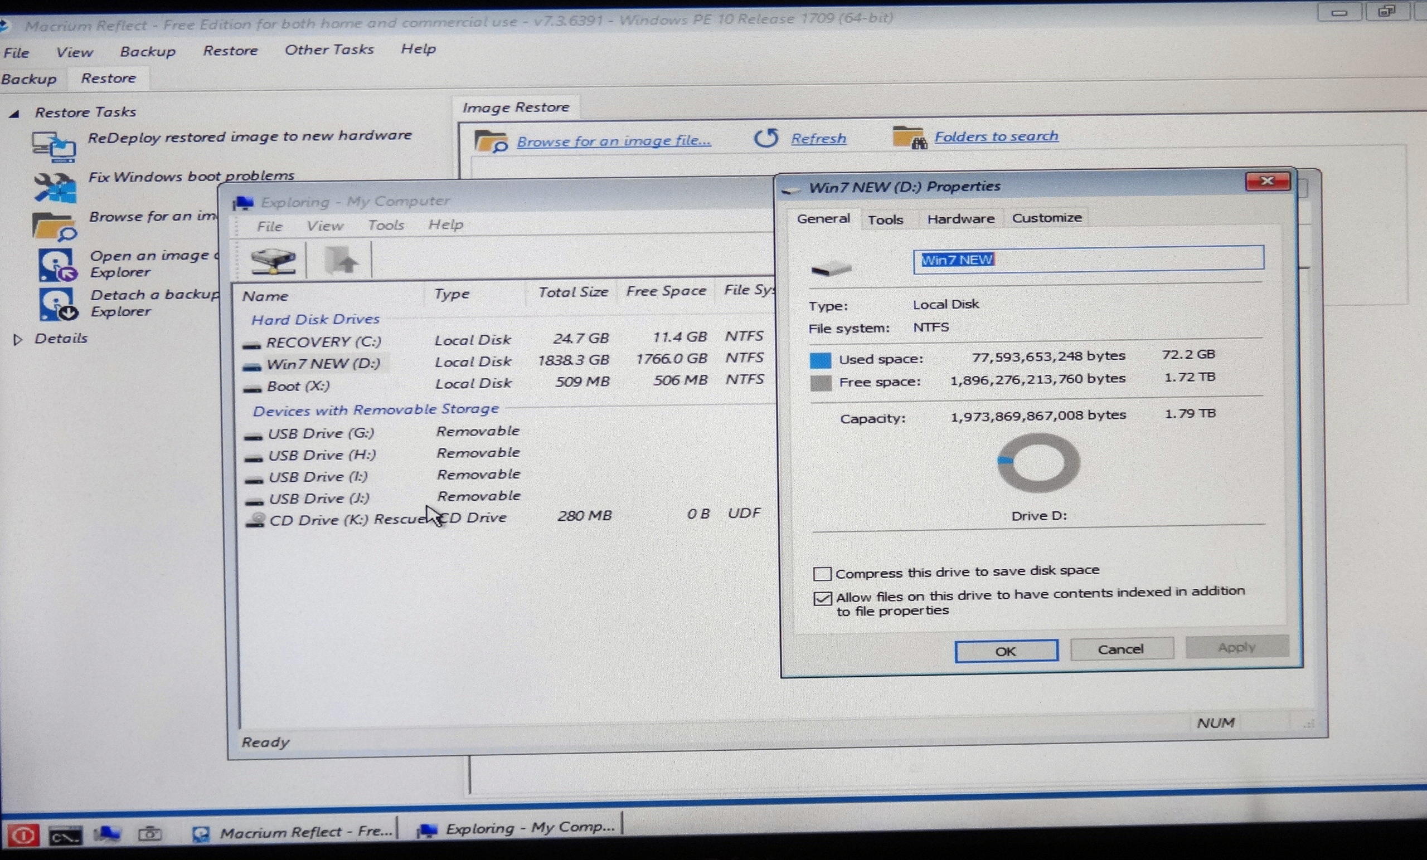Click the Win7 NEW volume label field

(1088, 258)
